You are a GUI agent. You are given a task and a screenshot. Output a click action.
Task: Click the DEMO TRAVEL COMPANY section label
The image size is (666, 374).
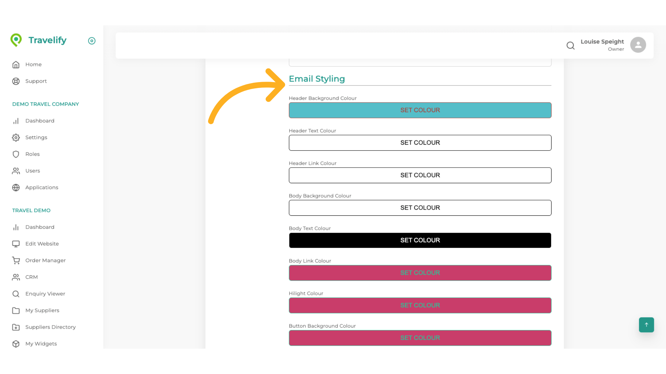pyautogui.click(x=45, y=104)
